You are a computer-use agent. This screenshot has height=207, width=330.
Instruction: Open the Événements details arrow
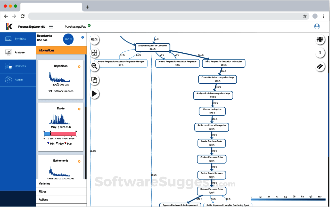tap(79, 161)
